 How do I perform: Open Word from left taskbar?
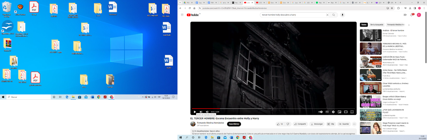click(x=92, y=97)
